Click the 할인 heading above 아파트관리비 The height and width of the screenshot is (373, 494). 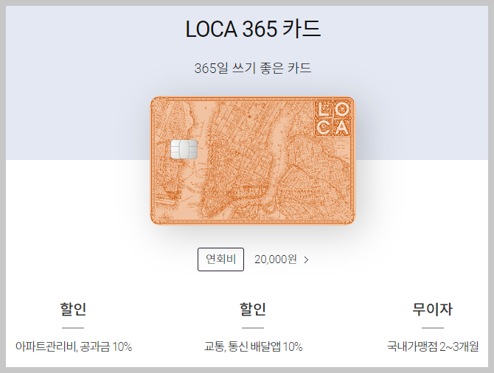(x=73, y=309)
